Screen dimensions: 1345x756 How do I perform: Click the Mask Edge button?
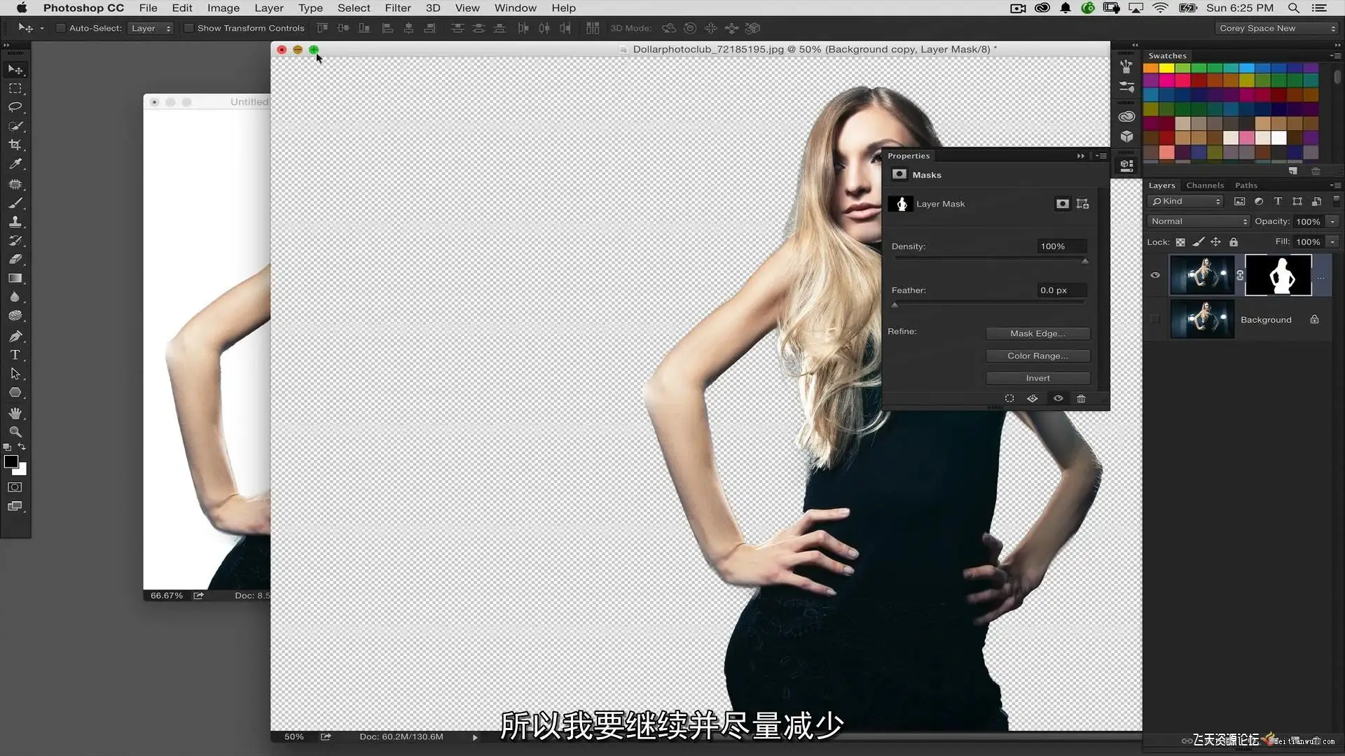point(1037,334)
